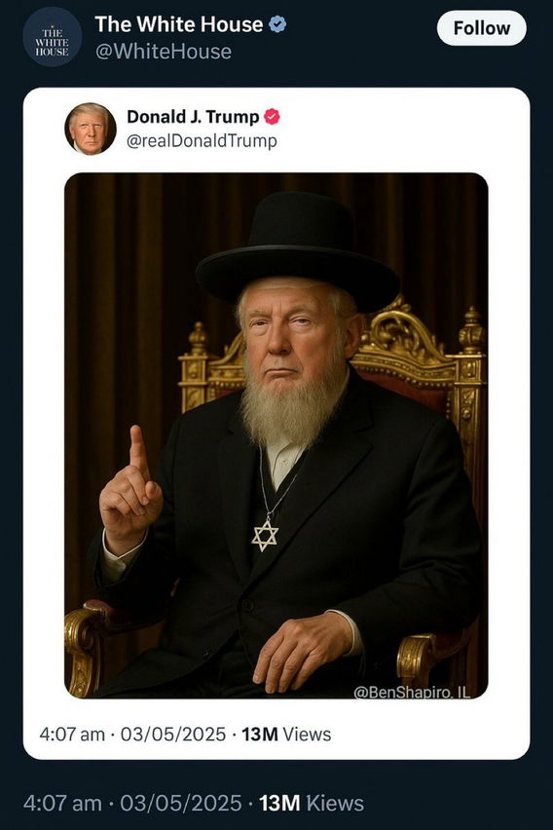Click the bottom 03/05/2025 date on dark background

tap(181, 803)
